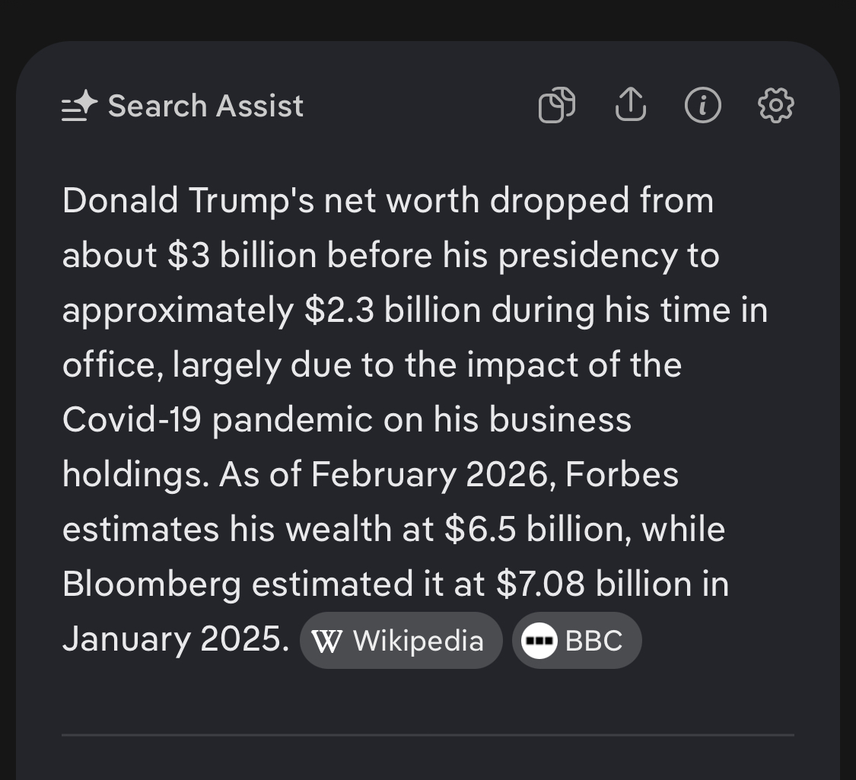856x780 pixels.
Task: Click the text February 2026
Action: click(x=430, y=475)
